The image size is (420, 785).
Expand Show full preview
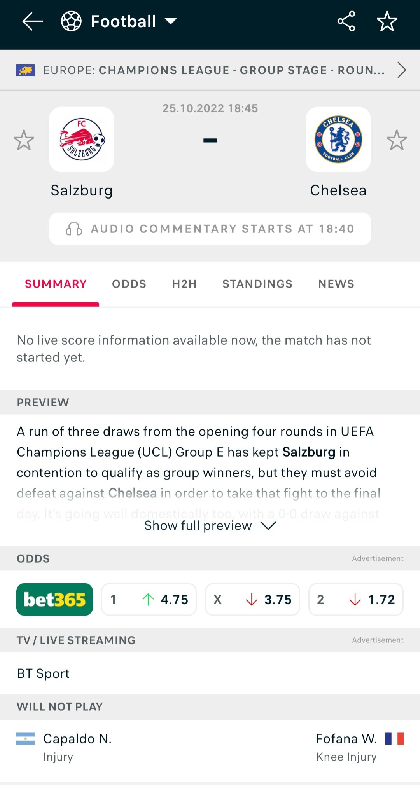point(210,526)
